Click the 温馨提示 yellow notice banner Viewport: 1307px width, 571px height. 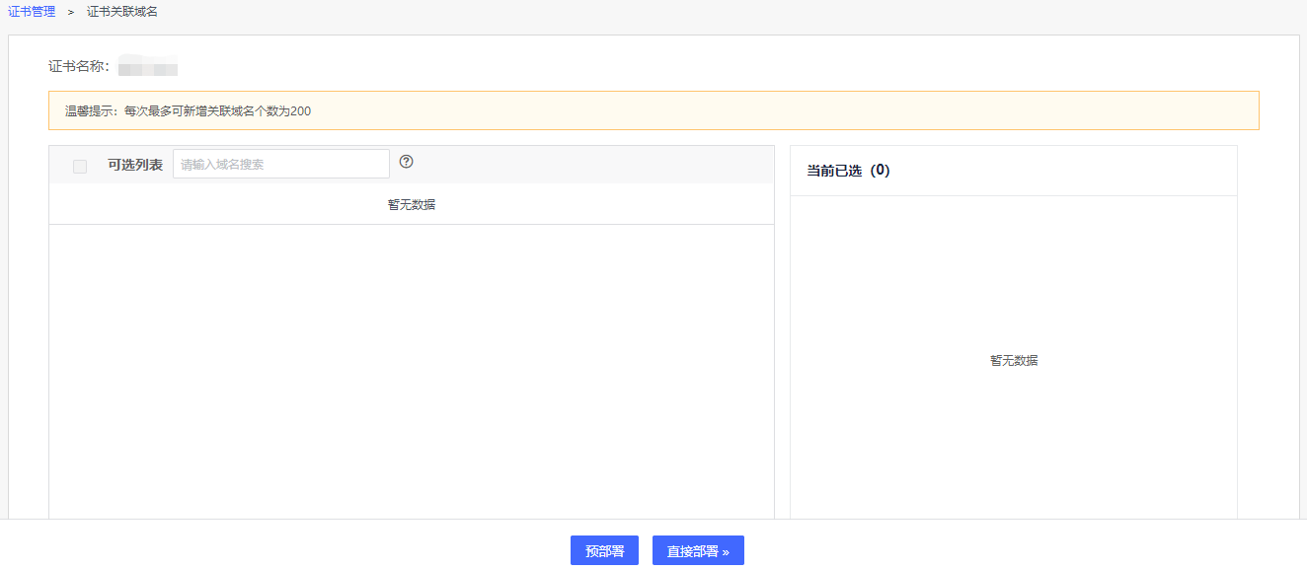pyautogui.click(x=653, y=111)
